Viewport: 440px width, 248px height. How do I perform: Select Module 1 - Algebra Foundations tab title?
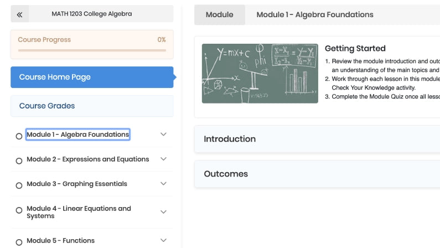pyautogui.click(x=314, y=15)
